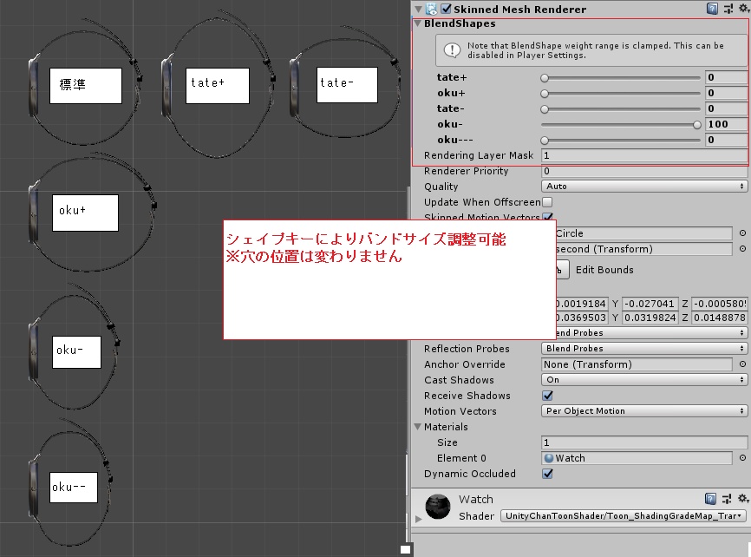The width and height of the screenshot is (751, 557).
Task: Toggle Dynamic Occluded checkbox
Action: click(x=547, y=474)
